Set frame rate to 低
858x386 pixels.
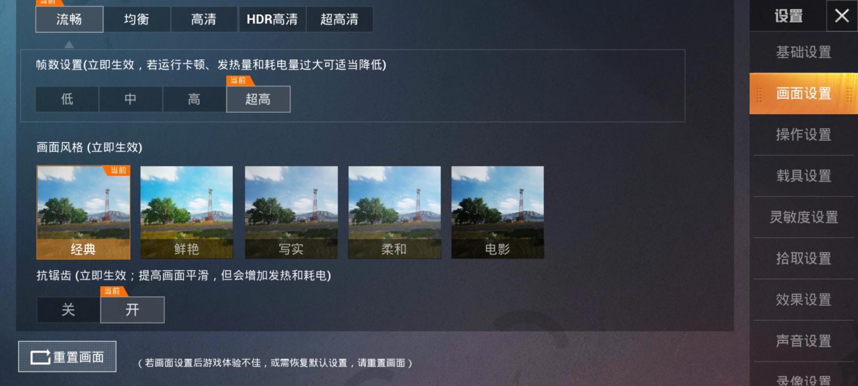(x=67, y=99)
